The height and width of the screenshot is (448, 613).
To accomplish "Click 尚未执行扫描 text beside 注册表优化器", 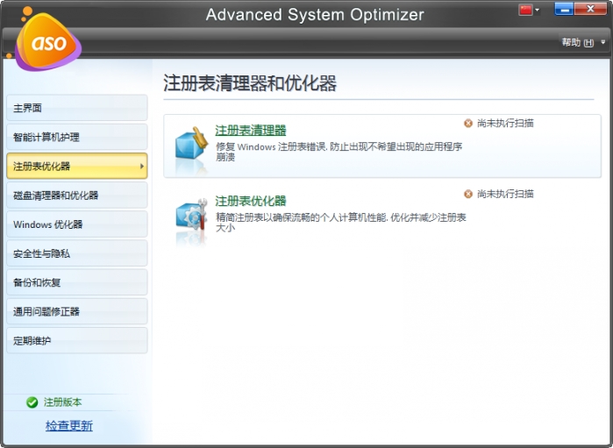I will (x=505, y=194).
